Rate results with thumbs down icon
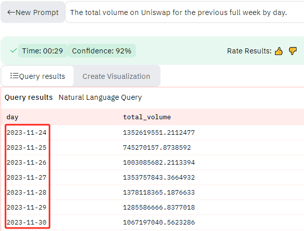The image size is (304, 231). click(292, 51)
